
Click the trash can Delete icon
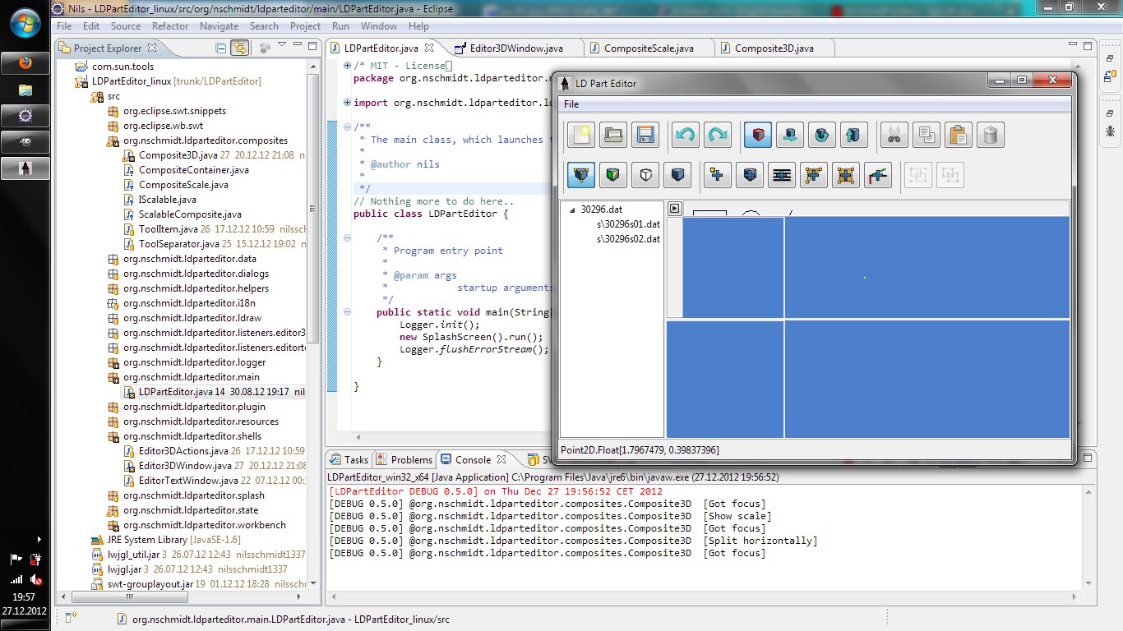[990, 135]
